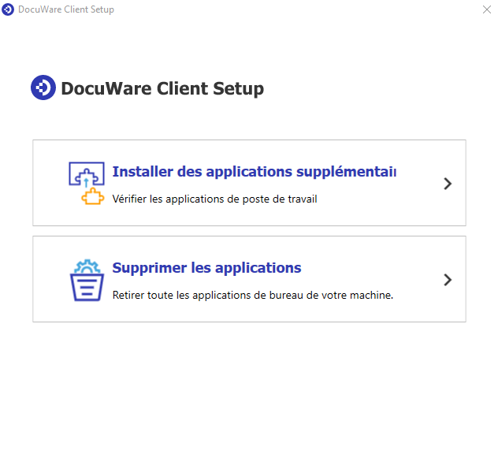Click the puzzle-piece install applications icon
Image resolution: width=498 pixels, height=469 pixels.
pos(87,184)
